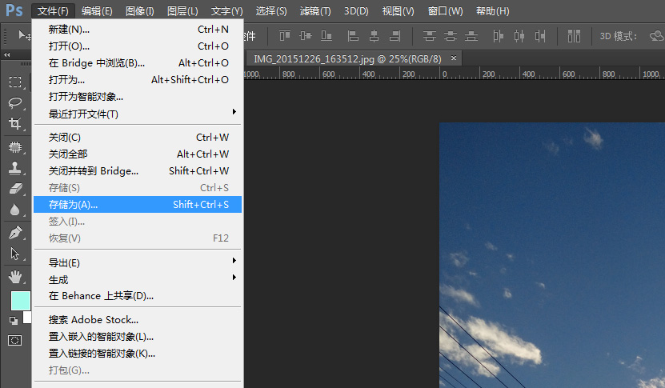Screen dimensions: 665x388
Task: Open the 帮助(H) menu
Action: pos(492,11)
